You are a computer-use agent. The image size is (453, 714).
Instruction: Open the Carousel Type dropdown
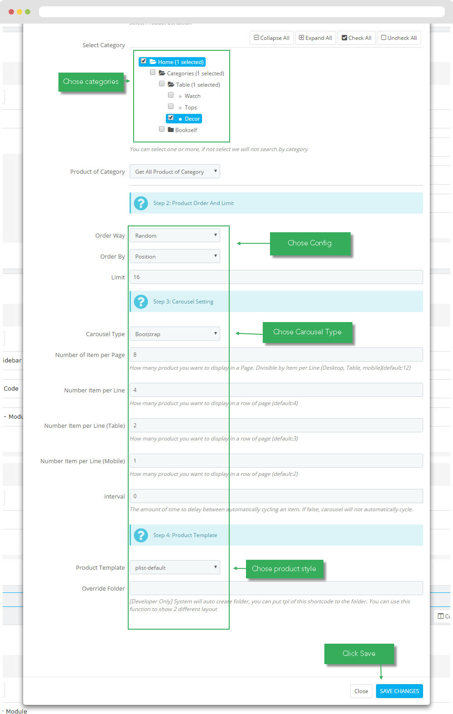pos(175,334)
